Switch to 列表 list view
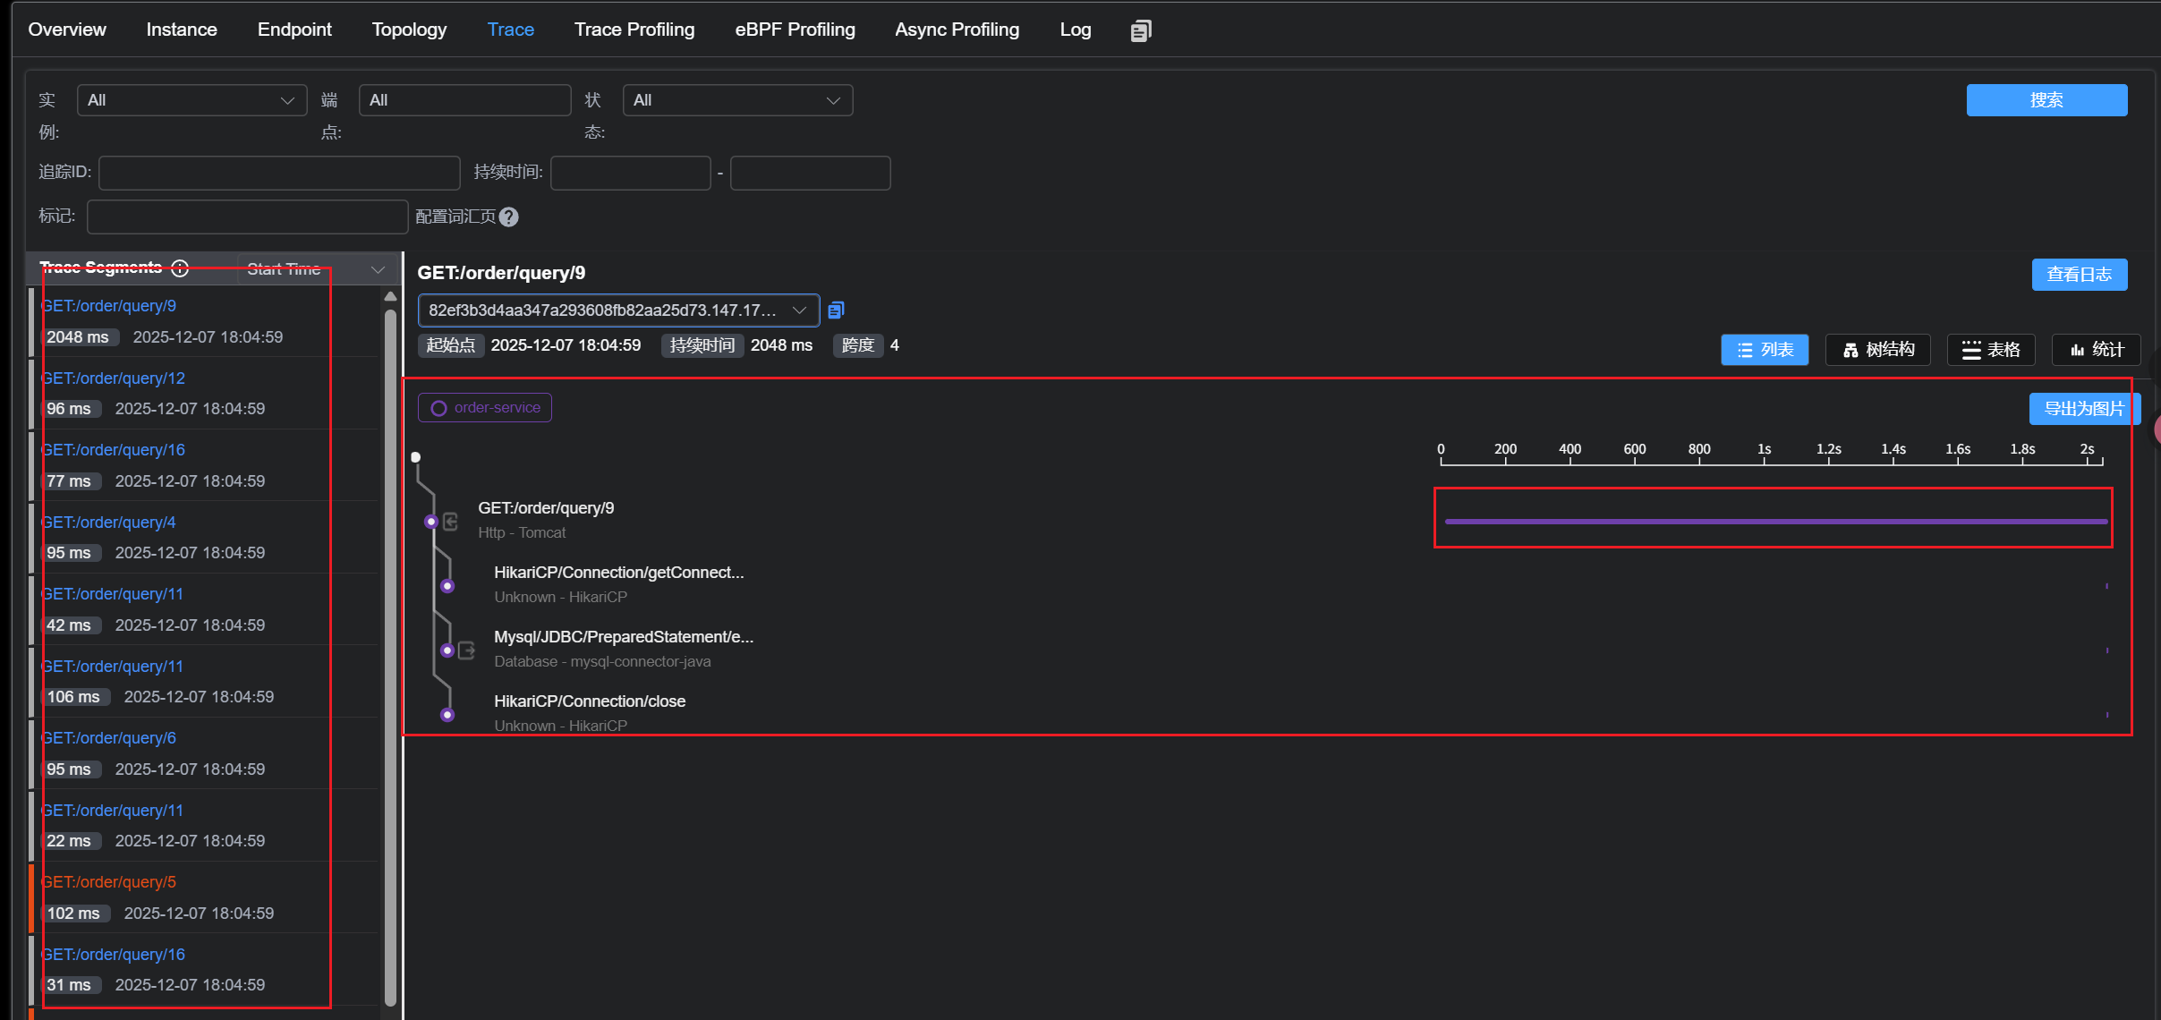This screenshot has height=1020, width=2161. pyautogui.click(x=1764, y=350)
